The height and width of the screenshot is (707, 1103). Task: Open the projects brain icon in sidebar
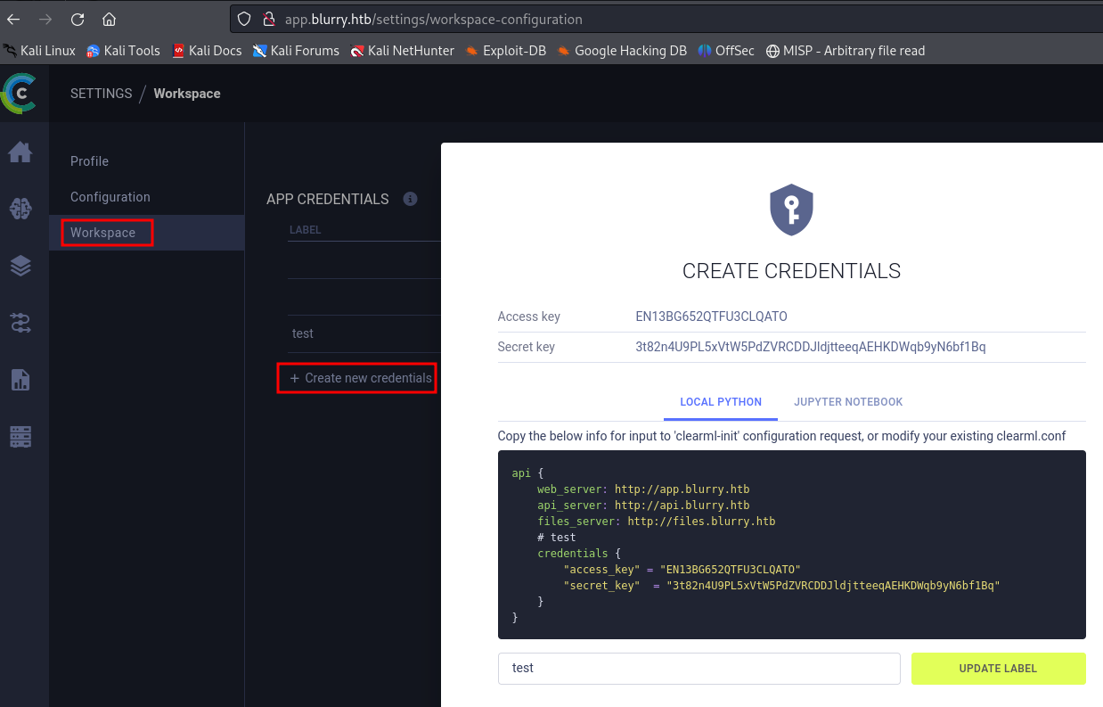[x=20, y=209]
